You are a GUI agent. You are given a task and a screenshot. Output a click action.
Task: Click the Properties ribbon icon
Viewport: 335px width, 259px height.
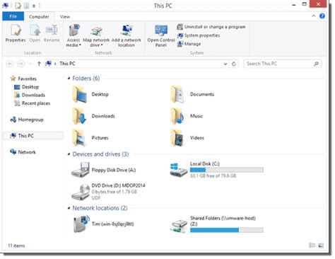(x=16, y=33)
